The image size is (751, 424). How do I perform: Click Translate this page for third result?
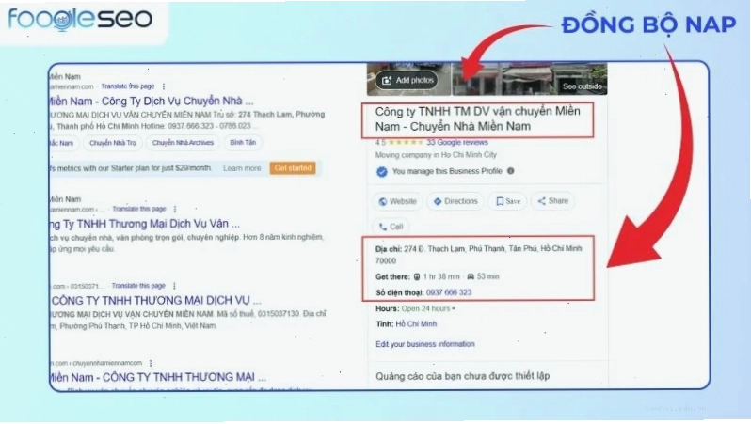pyautogui.click(x=138, y=286)
